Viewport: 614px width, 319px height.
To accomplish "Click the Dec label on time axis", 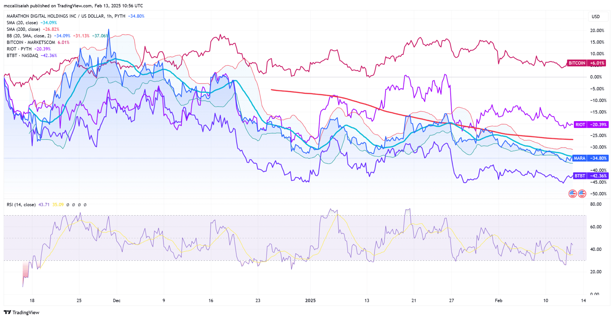I will point(117,300).
